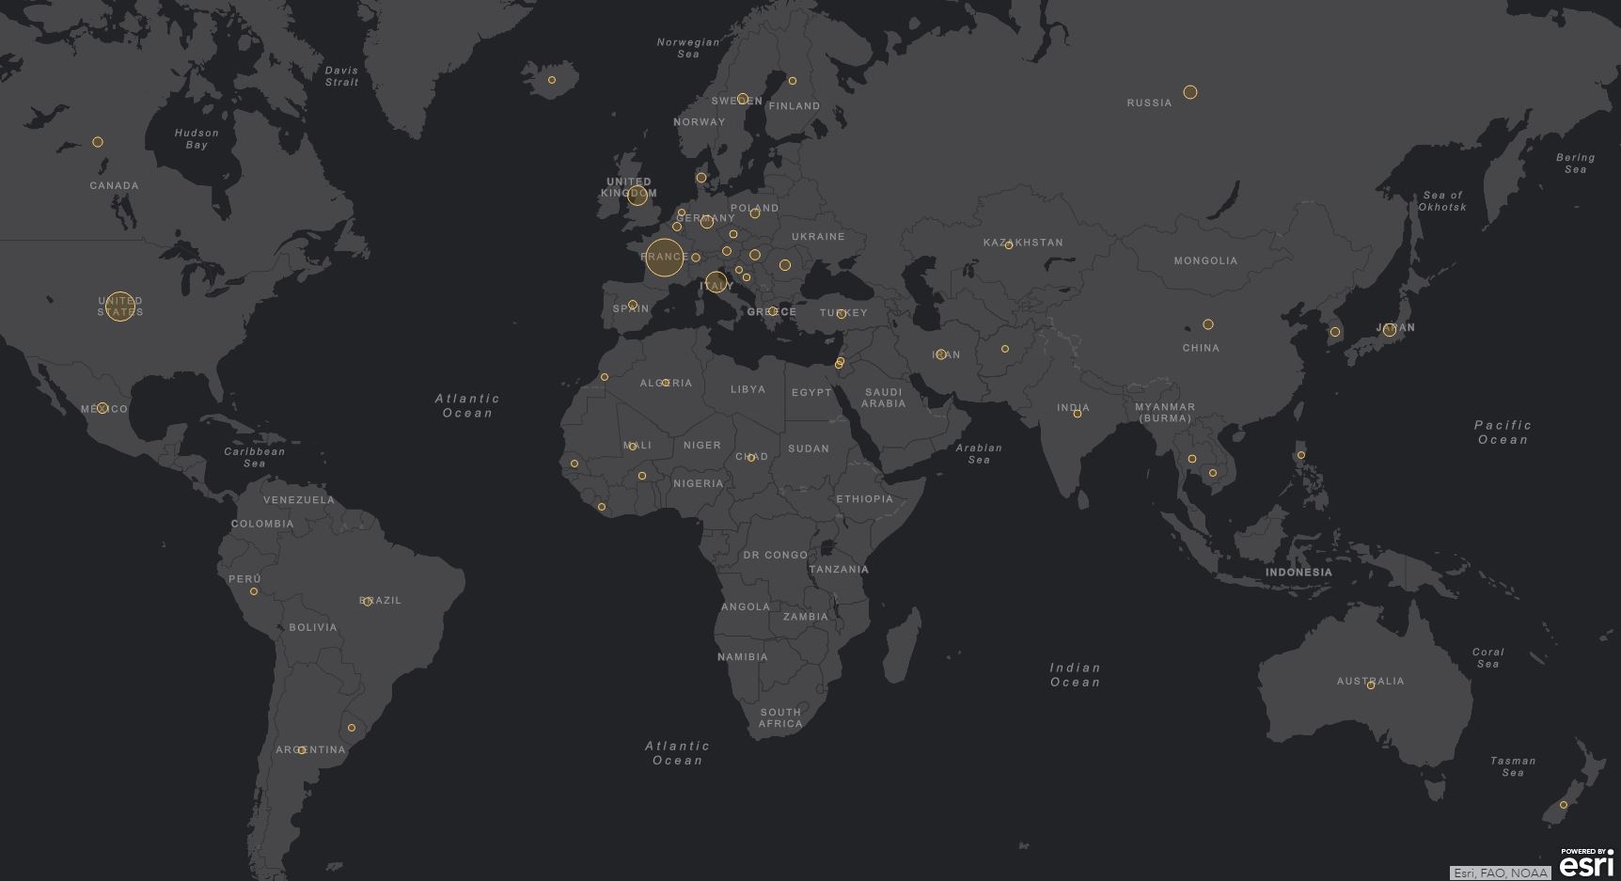The width and height of the screenshot is (1621, 881).
Task: Click the Philippines point marker
Action: point(1301,455)
